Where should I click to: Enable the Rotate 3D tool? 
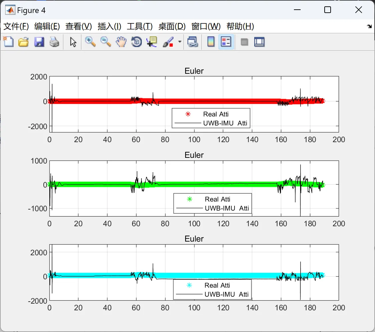(x=136, y=42)
